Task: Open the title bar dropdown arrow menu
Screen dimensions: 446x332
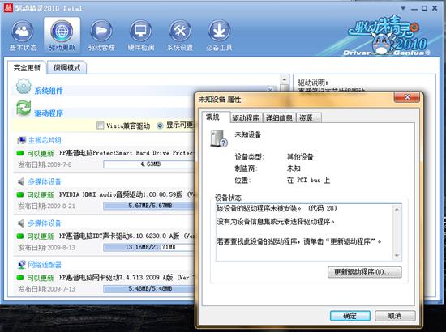Action: point(403,9)
